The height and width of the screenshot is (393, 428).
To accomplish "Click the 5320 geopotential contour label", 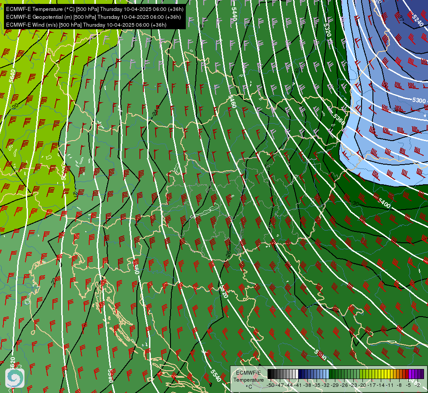I will point(327,30).
